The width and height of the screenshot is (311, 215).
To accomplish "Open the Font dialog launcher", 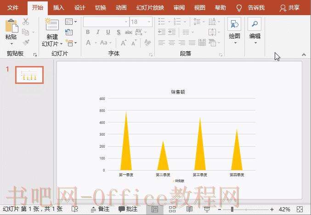I will (x=151, y=55).
